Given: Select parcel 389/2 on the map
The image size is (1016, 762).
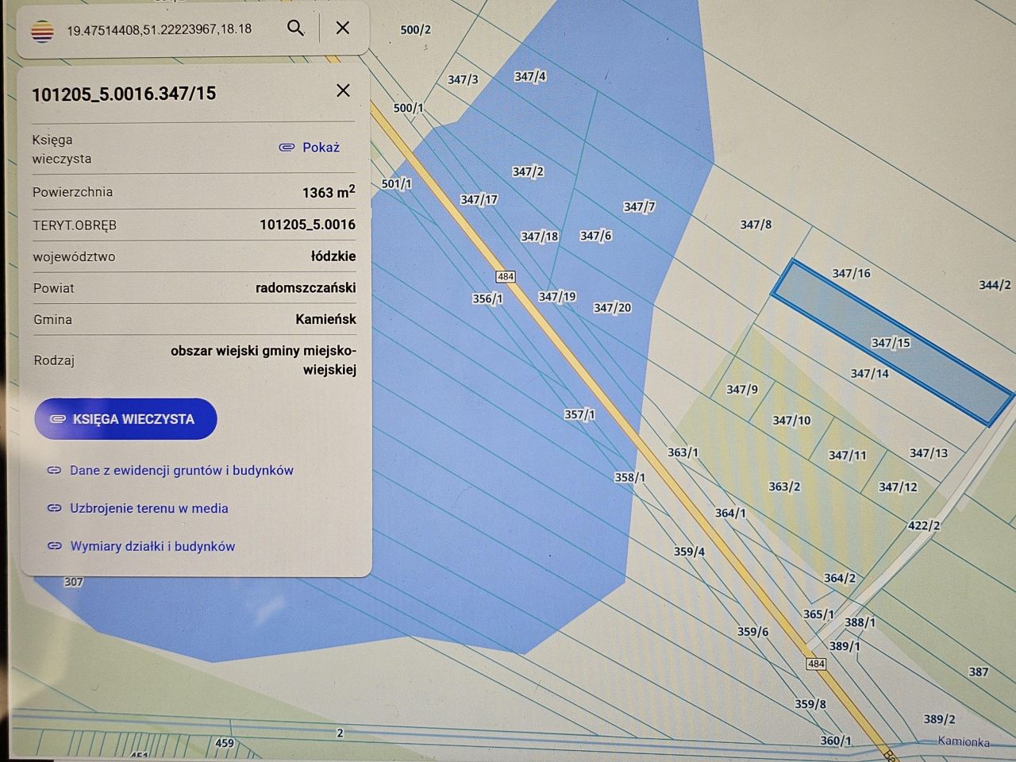Looking at the screenshot, I should click(x=939, y=719).
